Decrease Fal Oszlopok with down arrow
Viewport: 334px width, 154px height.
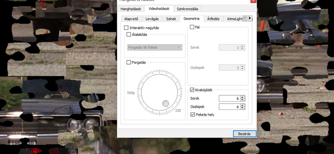click(x=243, y=69)
